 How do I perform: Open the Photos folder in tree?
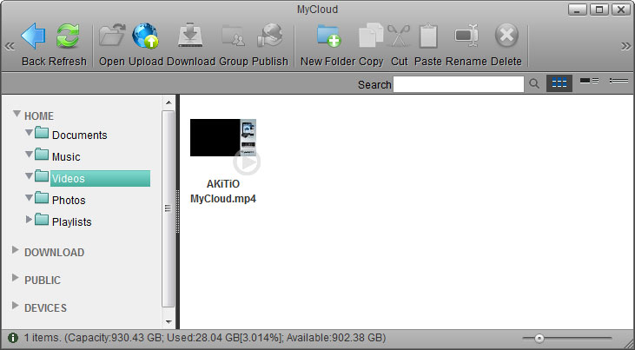(x=69, y=201)
